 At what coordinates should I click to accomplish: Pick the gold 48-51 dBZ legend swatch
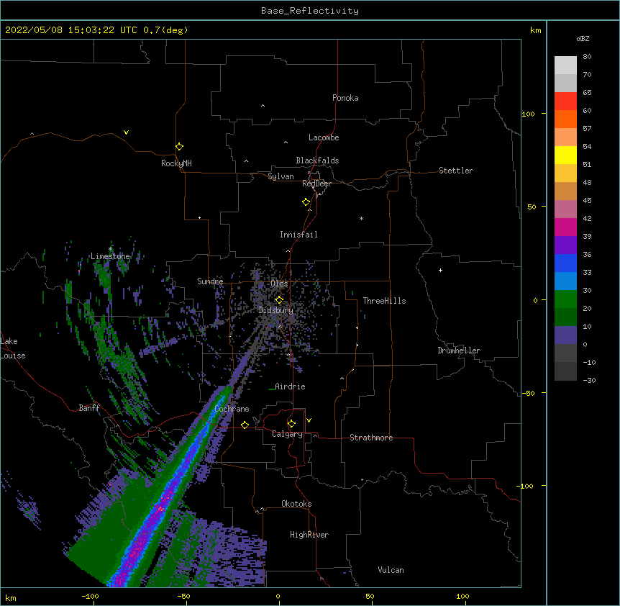click(x=565, y=173)
